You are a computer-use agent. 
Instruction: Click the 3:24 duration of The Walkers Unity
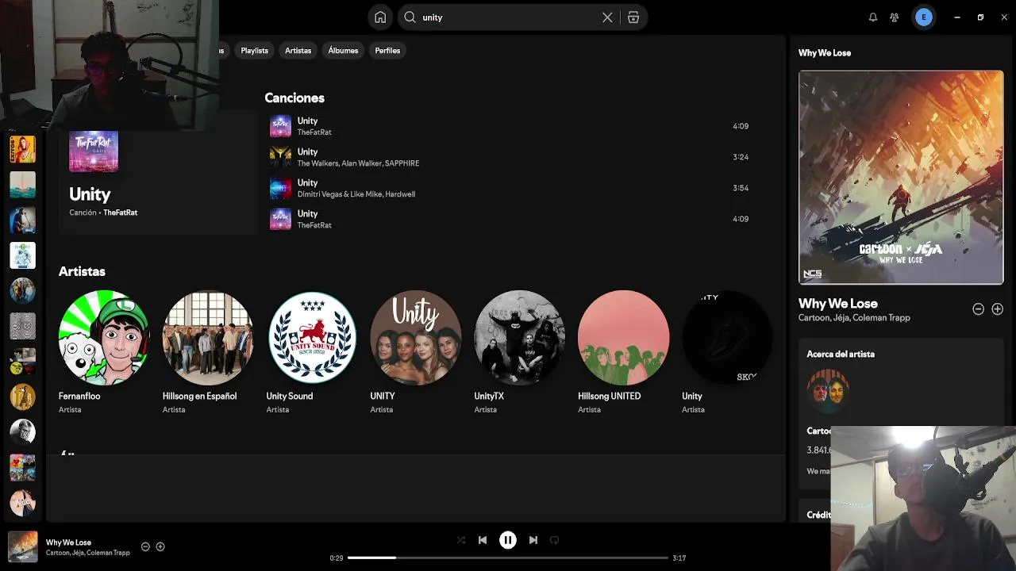click(x=741, y=157)
